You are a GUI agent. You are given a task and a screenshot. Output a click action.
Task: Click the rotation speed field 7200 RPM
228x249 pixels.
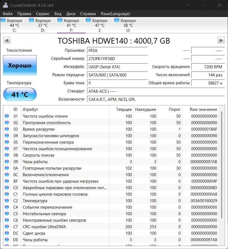point(208,67)
